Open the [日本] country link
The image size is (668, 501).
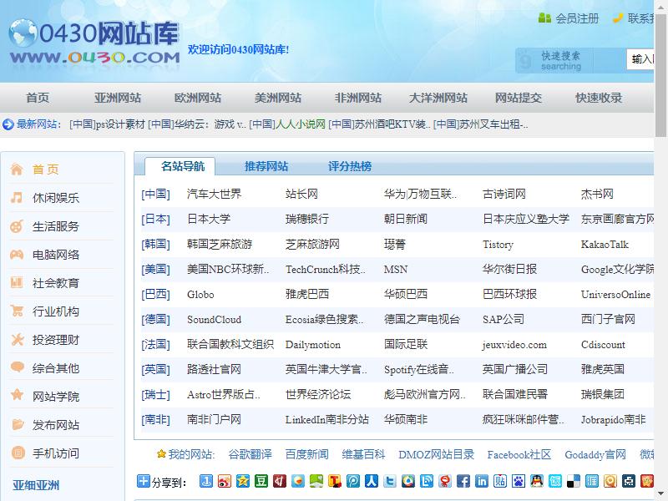click(x=155, y=219)
